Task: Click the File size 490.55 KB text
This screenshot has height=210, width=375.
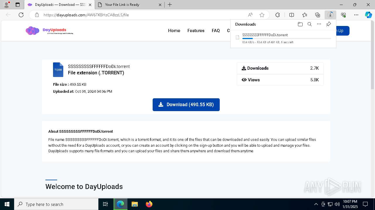Action: [70, 85]
